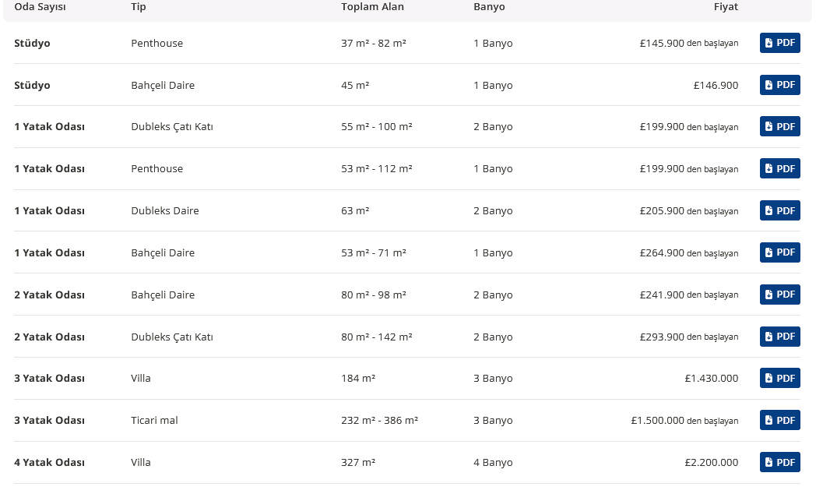Download PDF for 1 Yatak Dubleks Daire
This screenshot has height=501, width=830.
pos(779,210)
